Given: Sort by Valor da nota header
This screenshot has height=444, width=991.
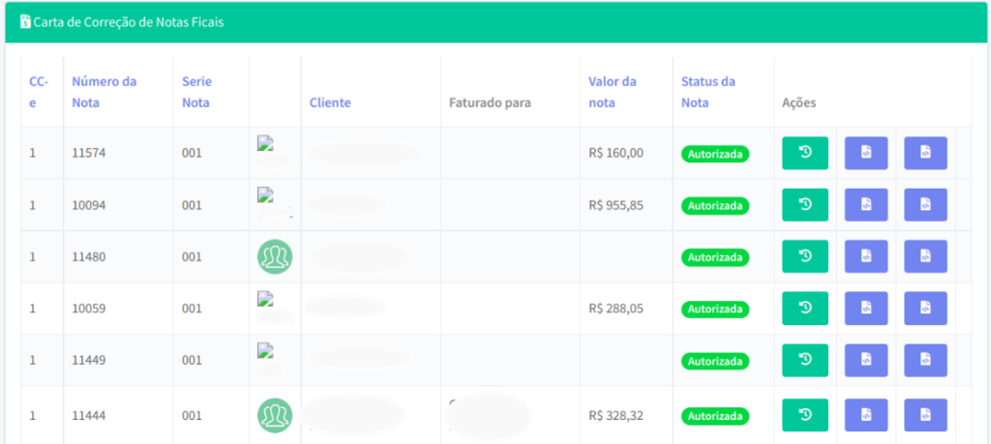Looking at the screenshot, I should tap(613, 92).
